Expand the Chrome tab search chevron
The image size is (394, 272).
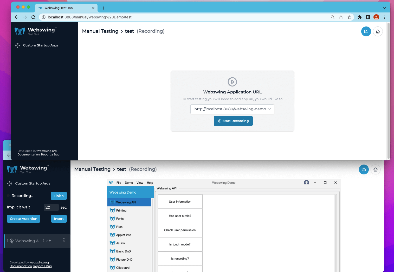point(384,8)
